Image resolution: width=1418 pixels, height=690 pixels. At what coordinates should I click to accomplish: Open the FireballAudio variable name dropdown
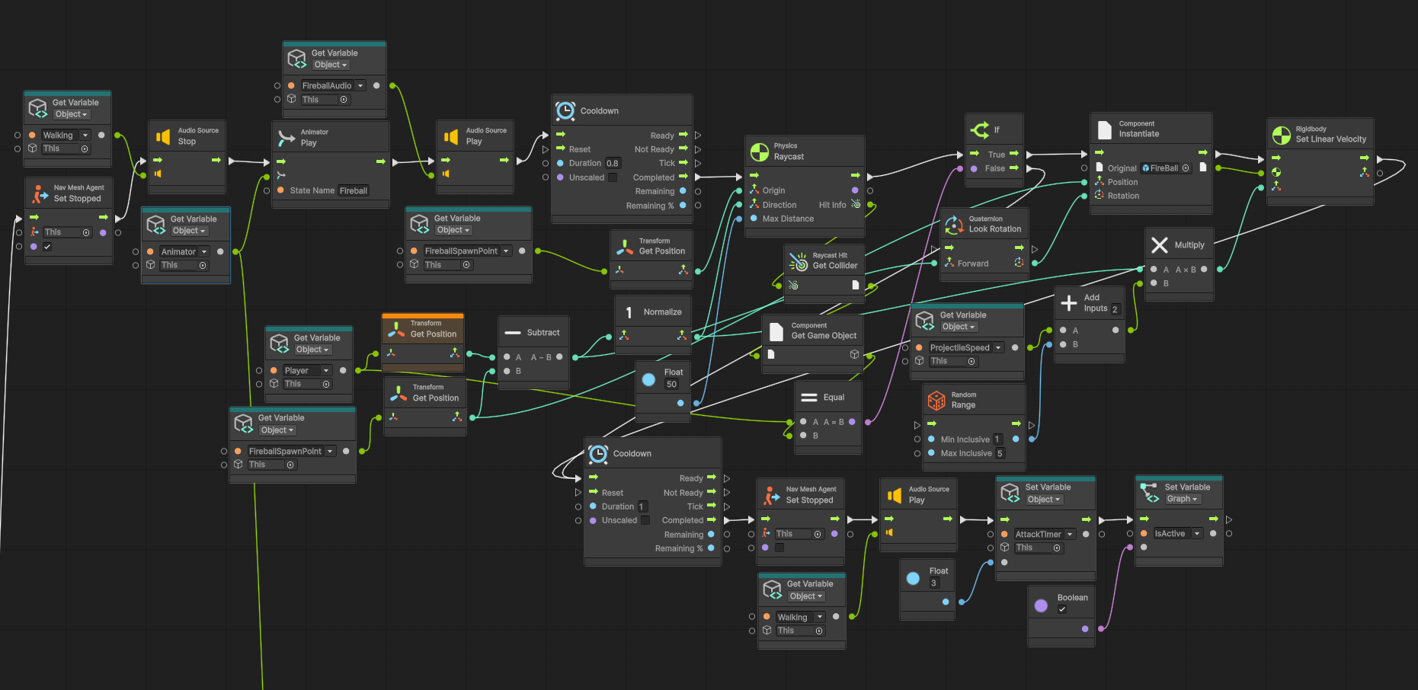click(360, 86)
